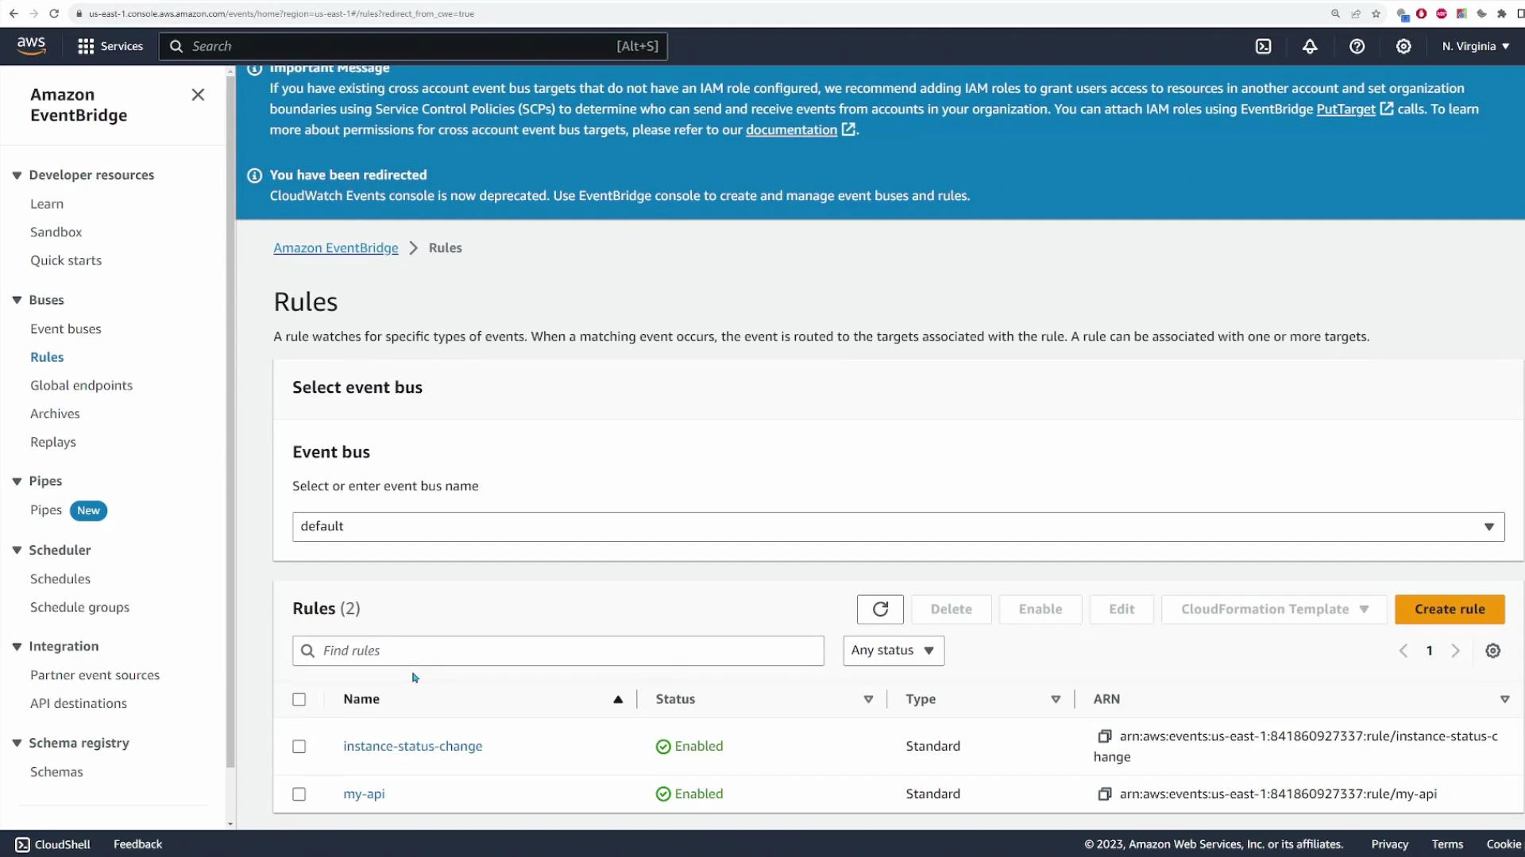Click inside the Find rules search field
The width and height of the screenshot is (1525, 857).
[x=558, y=650]
